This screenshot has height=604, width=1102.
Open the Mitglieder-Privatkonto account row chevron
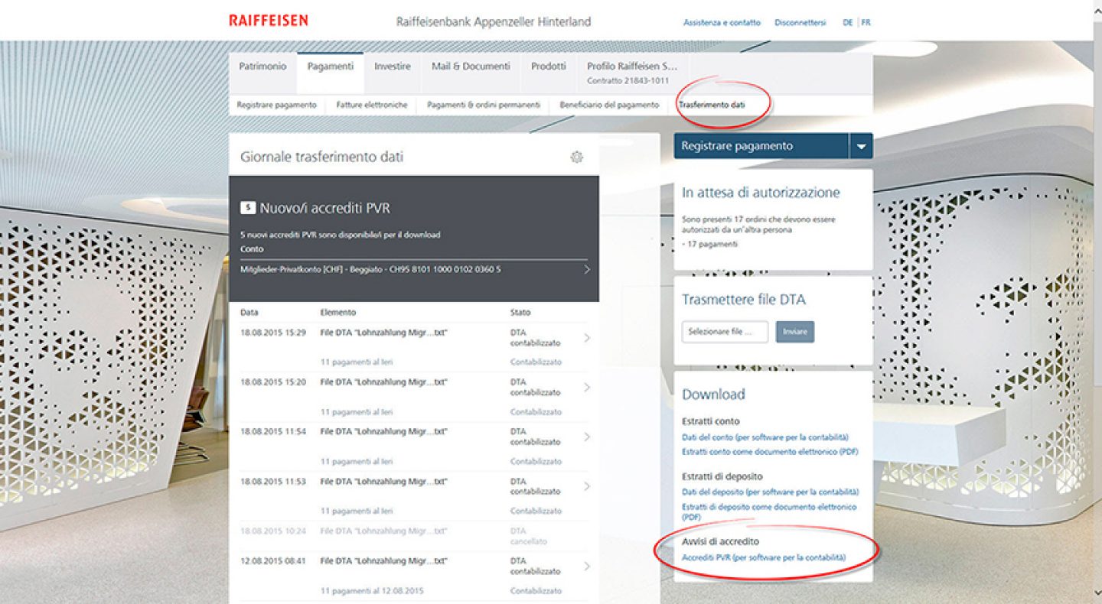point(587,269)
